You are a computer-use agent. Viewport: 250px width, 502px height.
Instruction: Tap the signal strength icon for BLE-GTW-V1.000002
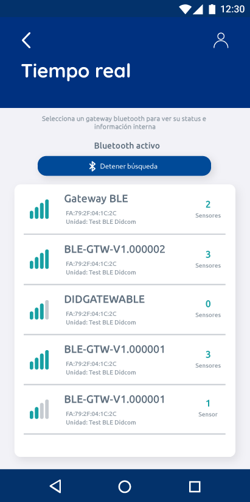[40, 259]
